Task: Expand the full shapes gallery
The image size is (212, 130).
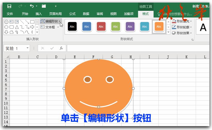Action: point(37,32)
